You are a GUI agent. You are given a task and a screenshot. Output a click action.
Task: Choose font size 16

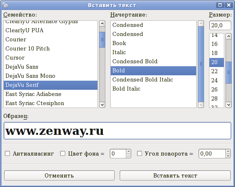coord(216,44)
